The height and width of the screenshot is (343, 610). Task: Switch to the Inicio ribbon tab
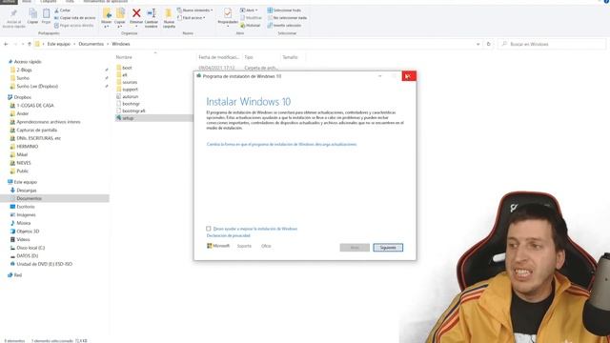(x=27, y=2)
